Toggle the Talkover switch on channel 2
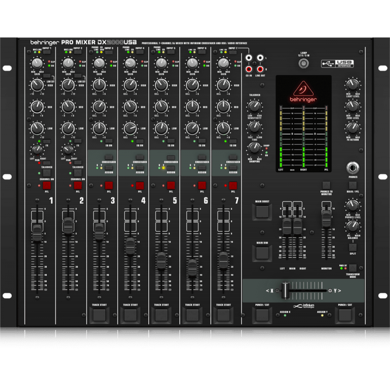Image resolution: width=390 pixels, height=390 pixels. coord(78,163)
